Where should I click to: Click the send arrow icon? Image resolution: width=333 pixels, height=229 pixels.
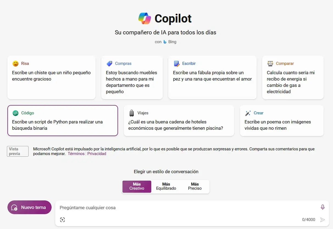[323, 220]
